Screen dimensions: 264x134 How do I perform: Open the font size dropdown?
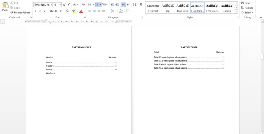60,5
